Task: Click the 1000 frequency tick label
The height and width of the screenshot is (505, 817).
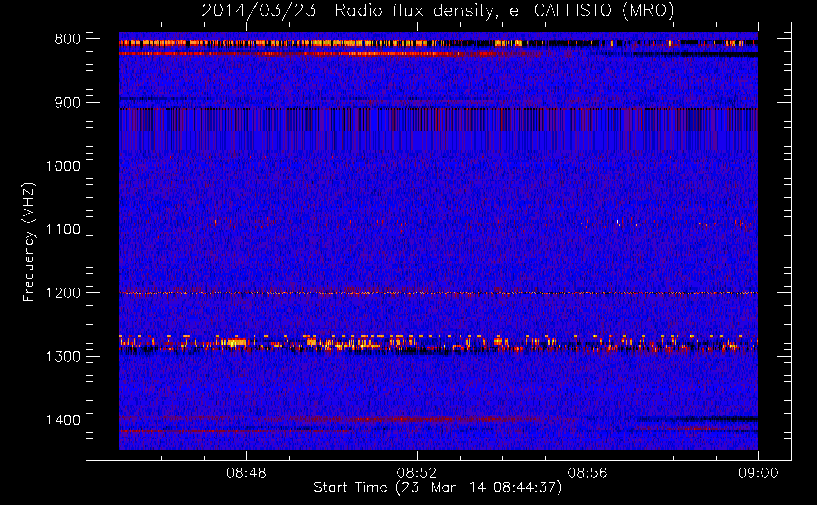Action: coord(63,166)
